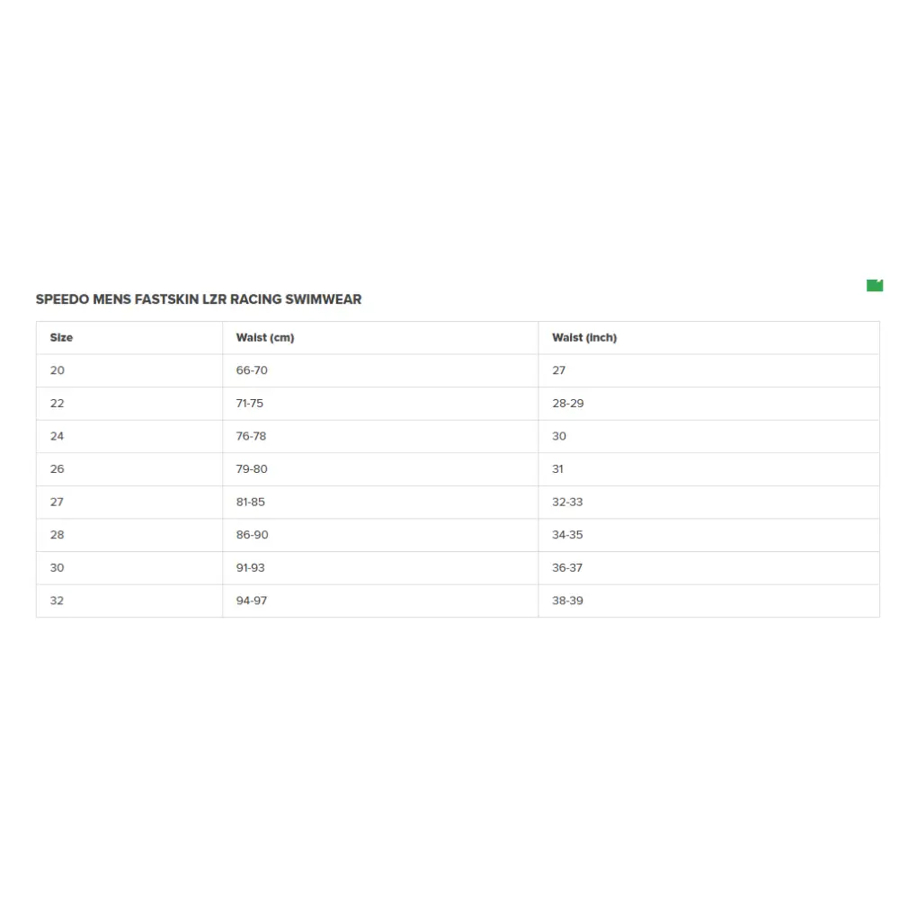
Task: Click the 76-78 cm waist cell
Action: pos(251,436)
